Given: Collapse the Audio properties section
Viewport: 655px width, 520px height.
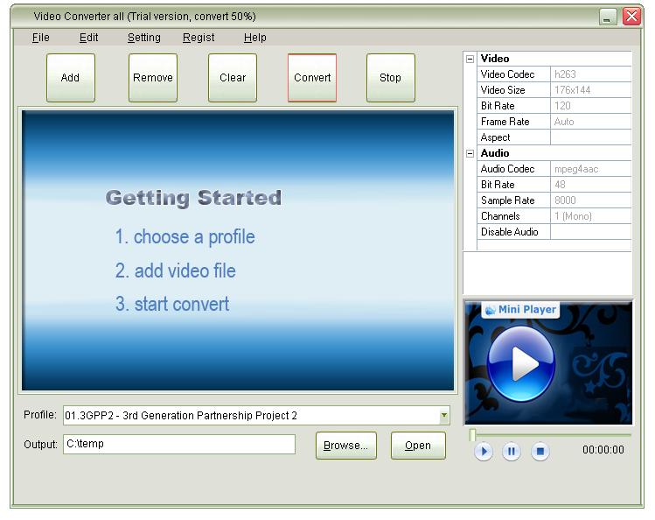Looking at the screenshot, I should (x=470, y=154).
